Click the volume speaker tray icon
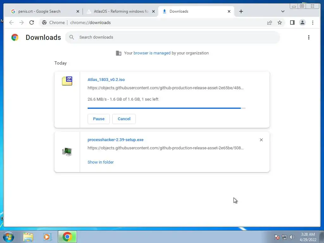This screenshot has width=324, height=243. pyautogui.click(x=292, y=237)
